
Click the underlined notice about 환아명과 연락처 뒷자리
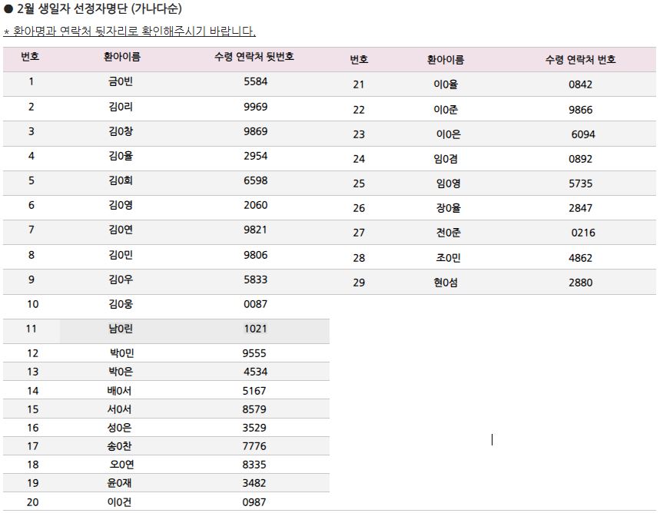pyautogui.click(x=129, y=31)
